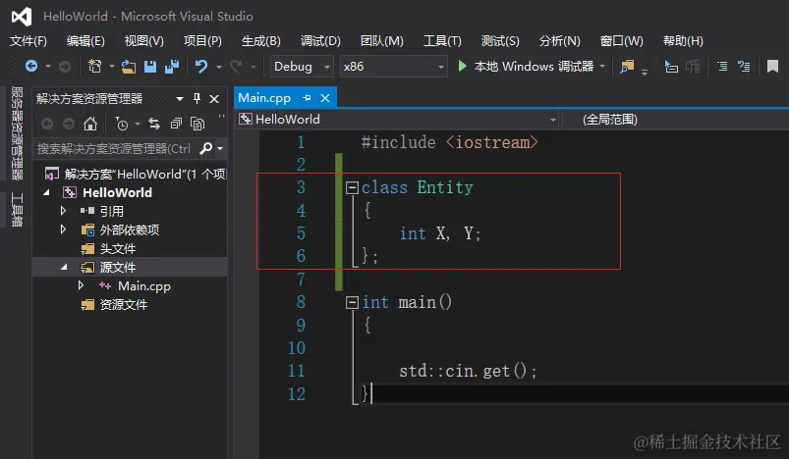The height and width of the screenshot is (459, 789).
Task: Open the 生成(B) menu
Action: [261, 40]
